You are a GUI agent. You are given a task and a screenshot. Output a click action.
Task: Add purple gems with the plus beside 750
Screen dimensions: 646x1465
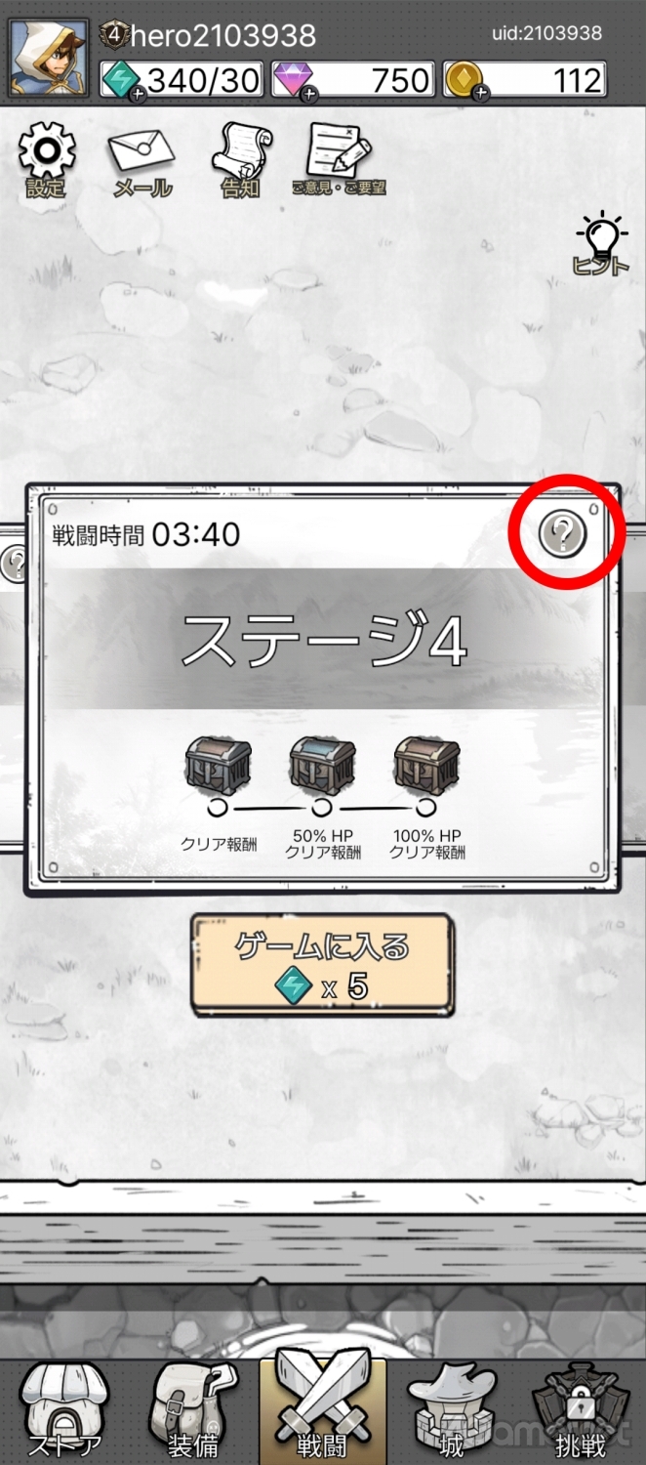tap(309, 94)
